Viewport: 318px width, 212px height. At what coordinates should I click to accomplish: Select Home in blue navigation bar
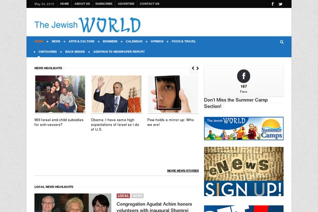39,41
